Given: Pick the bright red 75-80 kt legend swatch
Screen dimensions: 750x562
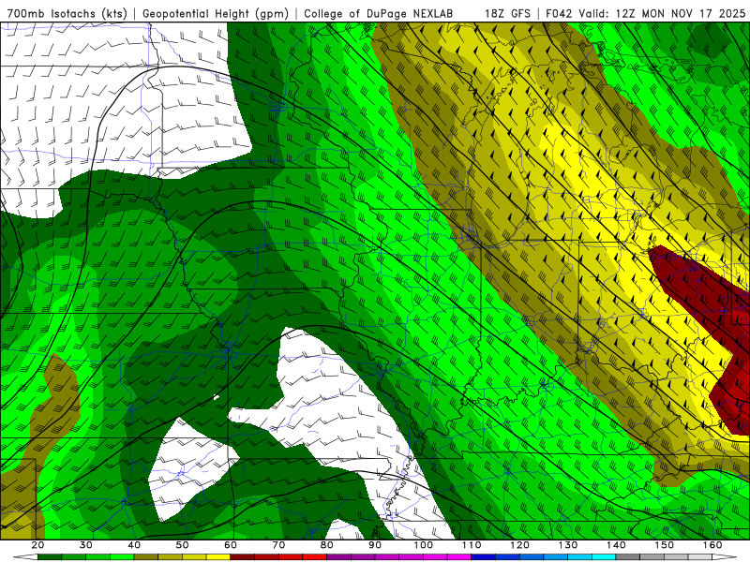Looking at the screenshot, I should tap(315, 557).
